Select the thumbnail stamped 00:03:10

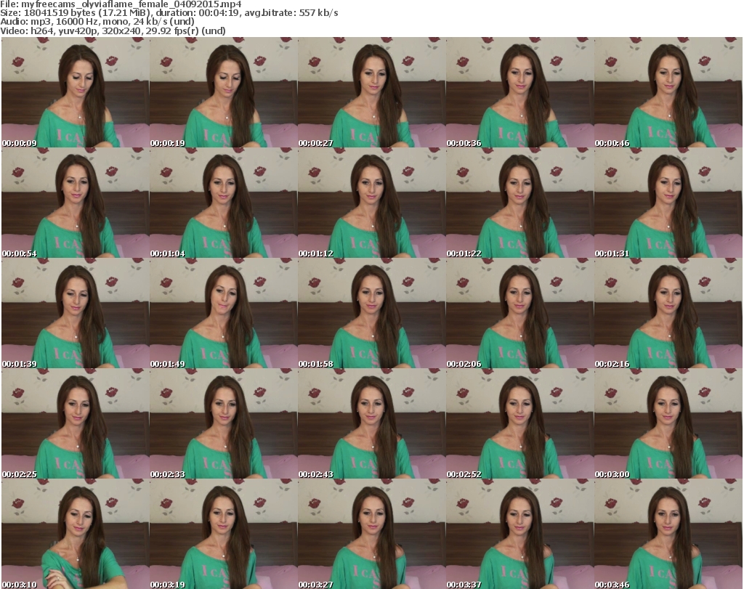click(76, 534)
